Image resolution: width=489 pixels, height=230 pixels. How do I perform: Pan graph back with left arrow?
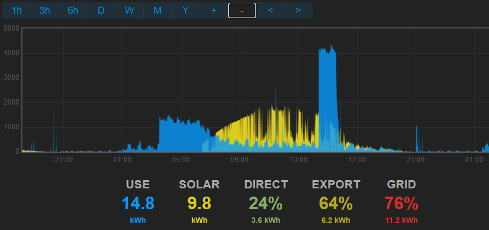coord(270,10)
